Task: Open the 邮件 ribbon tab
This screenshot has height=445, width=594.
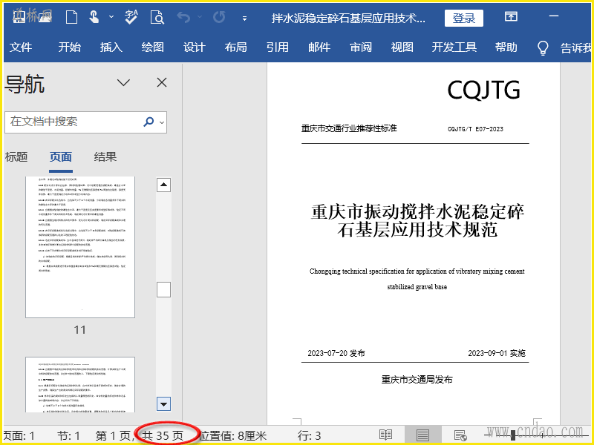Action: coord(319,47)
